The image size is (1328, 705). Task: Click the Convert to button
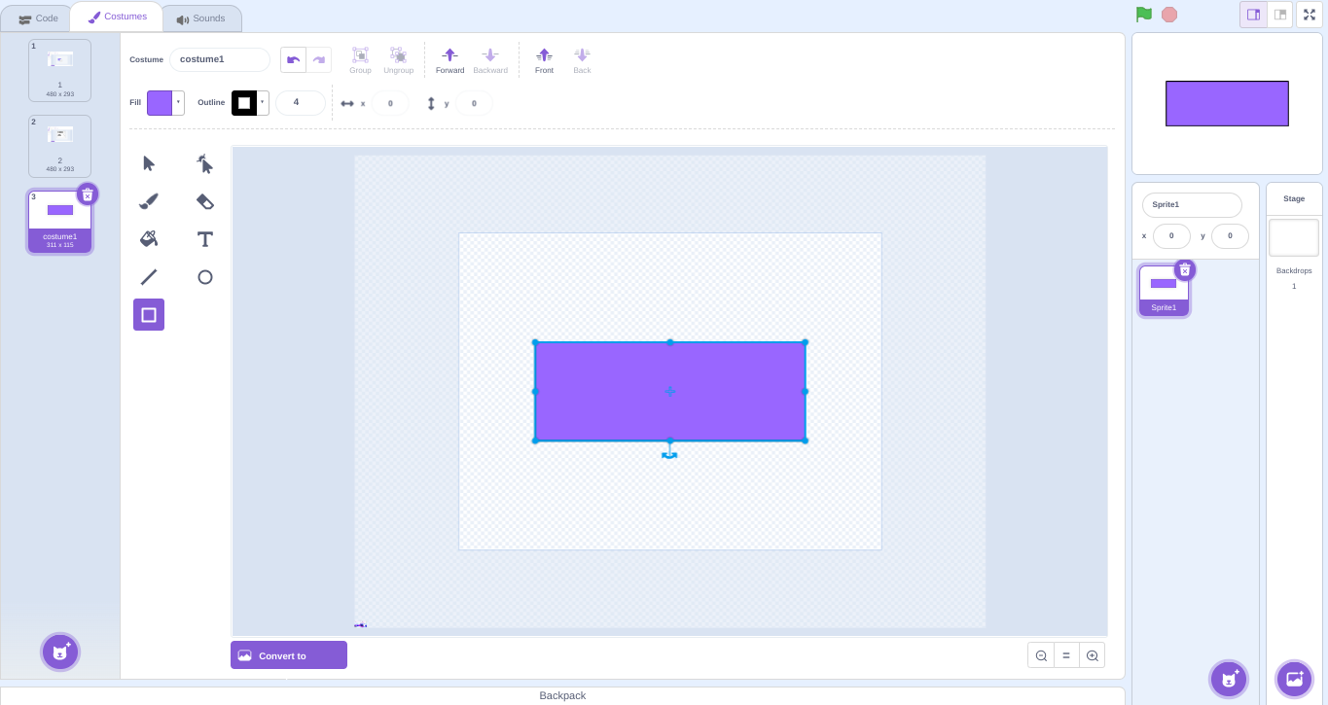pos(289,655)
